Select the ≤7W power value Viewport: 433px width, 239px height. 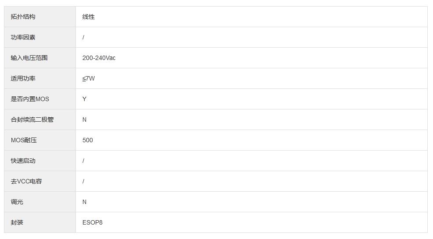click(x=89, y=78)
